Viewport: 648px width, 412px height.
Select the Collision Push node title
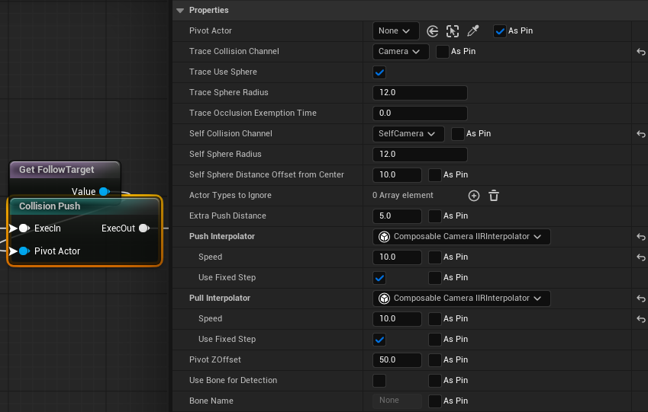(x=50, y=206)
